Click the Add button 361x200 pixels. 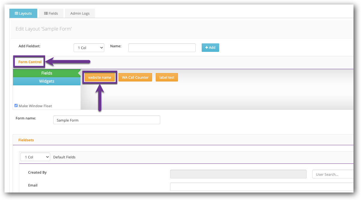point(210,48)
